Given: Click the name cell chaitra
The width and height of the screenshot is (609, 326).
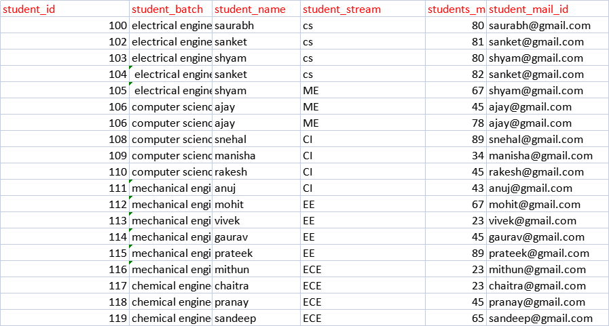Looking at the screenshot, I should point(256,286).
